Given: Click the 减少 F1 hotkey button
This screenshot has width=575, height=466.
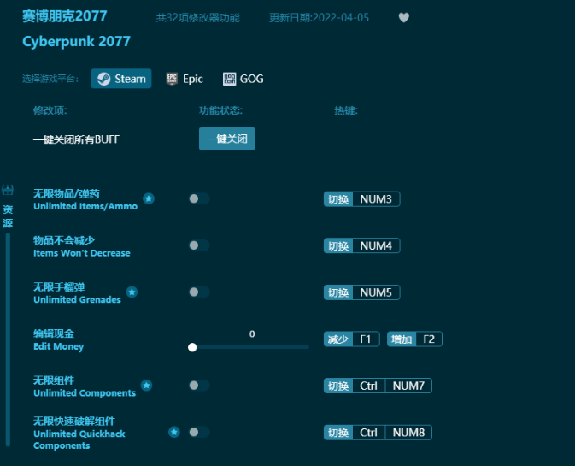Looking at the screenshot, I should click(352, 339).
